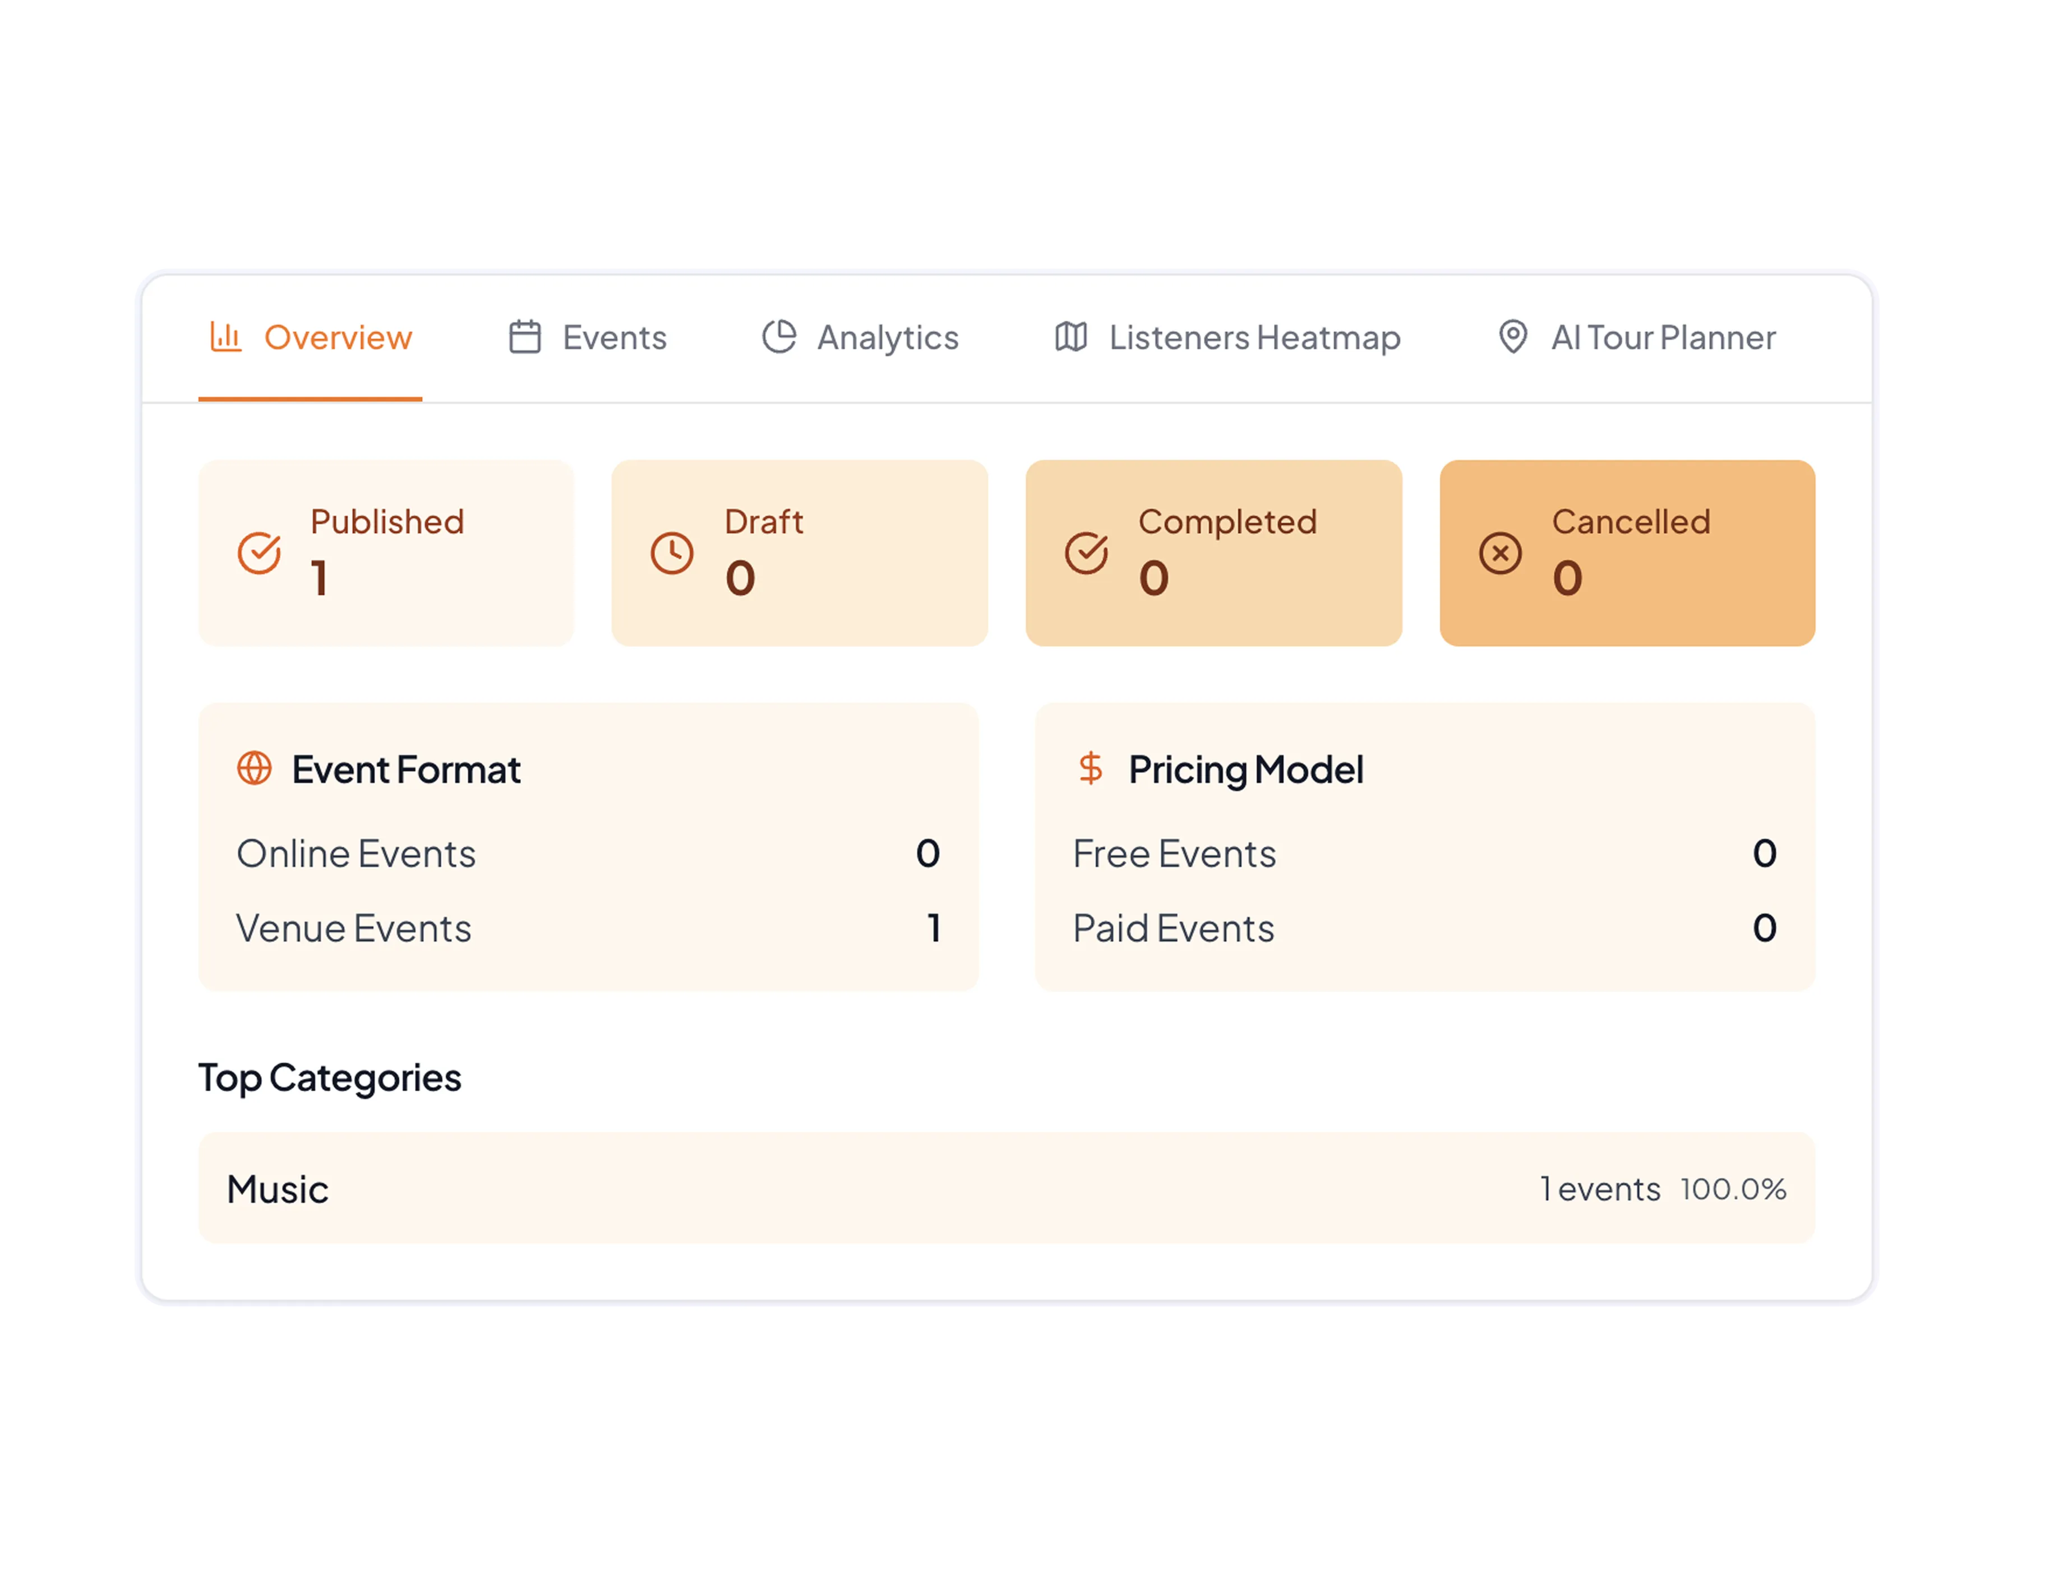Click the clock icon on the Draft card
The height and width of the screenshot is (1576, 2059).
(x=673, y=554)
